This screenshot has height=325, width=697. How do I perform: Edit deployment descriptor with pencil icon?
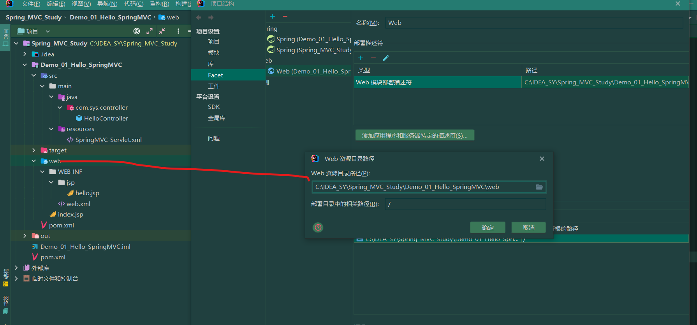pos(386,58)
